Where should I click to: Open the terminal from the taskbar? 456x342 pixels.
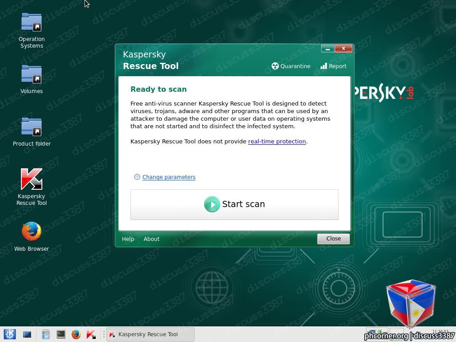(x=61, y=334)
